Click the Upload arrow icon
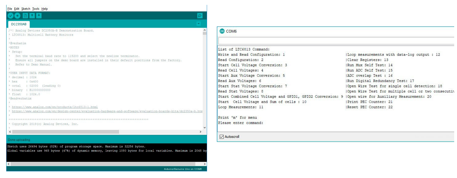The width and height of the screenshot is (457, 178). tap(17, 16)
